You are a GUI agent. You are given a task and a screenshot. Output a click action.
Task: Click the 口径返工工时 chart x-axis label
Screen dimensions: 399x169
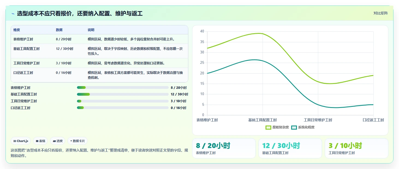point(373,120)
